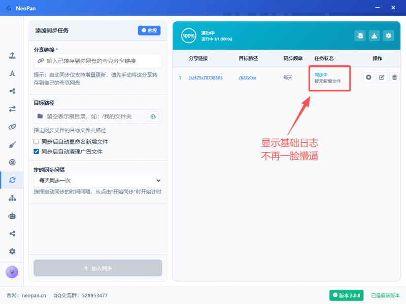Uncheck auto-clean ad files after sync
This screenshot has width=406, height=304.
tap(37, 151)
